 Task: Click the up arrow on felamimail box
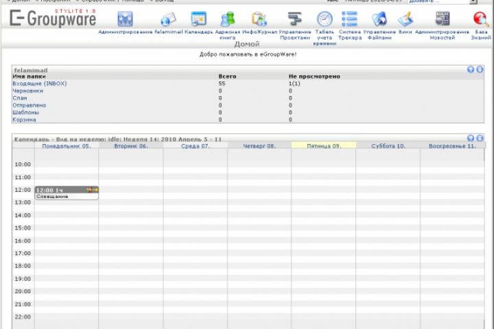pos(471,70)
